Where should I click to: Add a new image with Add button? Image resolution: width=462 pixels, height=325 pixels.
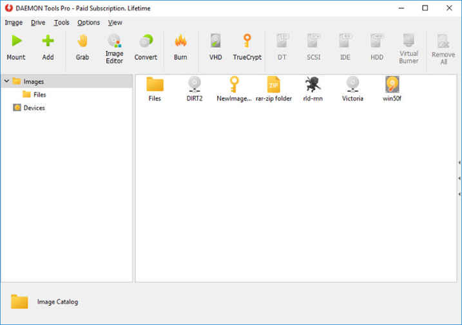pos(48,48)
